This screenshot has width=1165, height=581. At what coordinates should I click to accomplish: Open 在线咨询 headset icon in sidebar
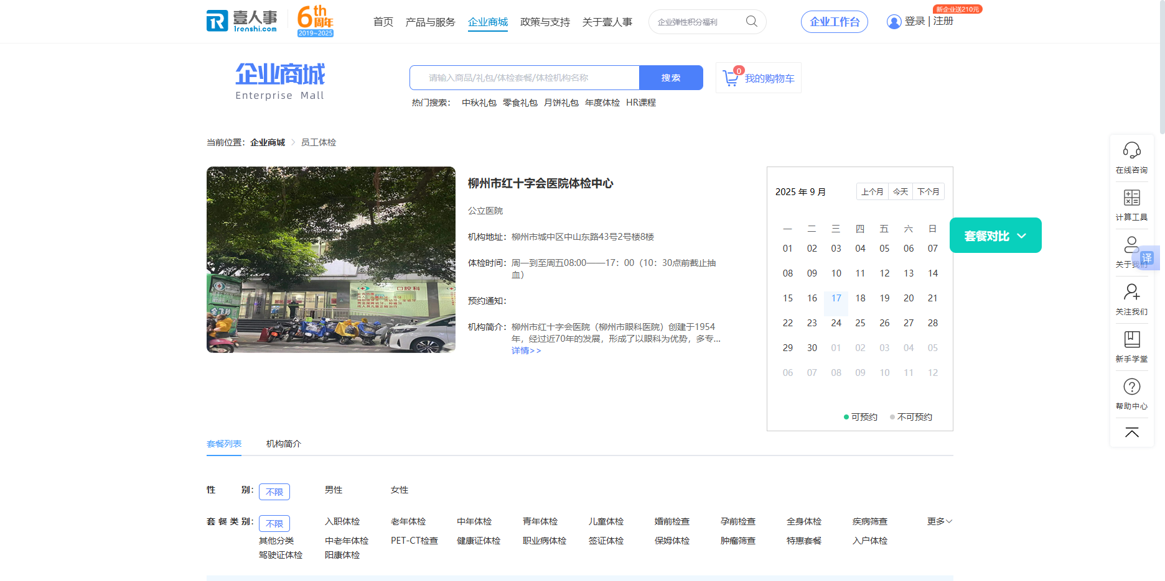1131,150
